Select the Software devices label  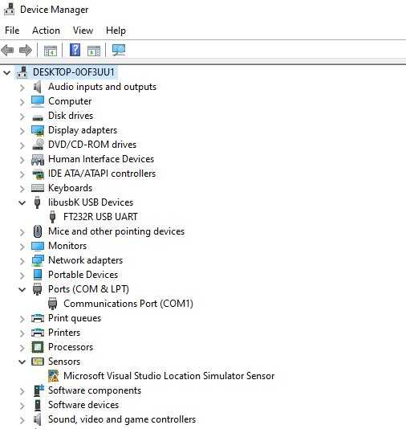point(83,404)
